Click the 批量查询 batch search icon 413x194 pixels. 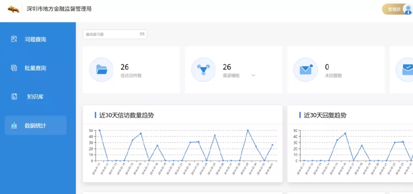[x=14, y=68]
